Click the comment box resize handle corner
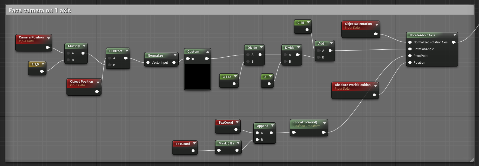This screenshot has height=166, width=479. 472,160
